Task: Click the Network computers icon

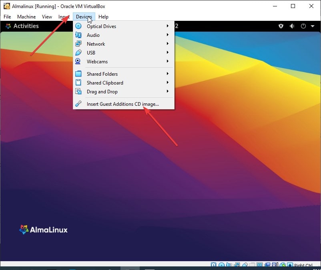Action: point(78,44)
